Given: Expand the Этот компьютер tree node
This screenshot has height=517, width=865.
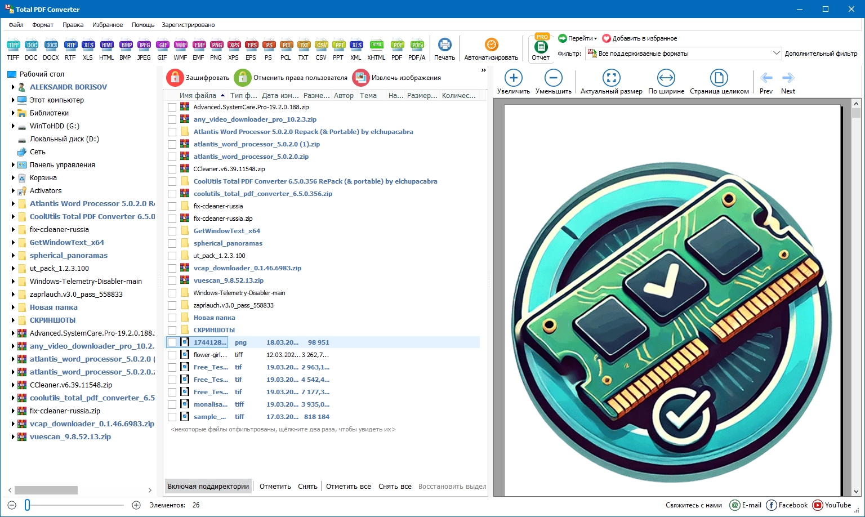Looking at the screenshot, I should pos(13,100).
